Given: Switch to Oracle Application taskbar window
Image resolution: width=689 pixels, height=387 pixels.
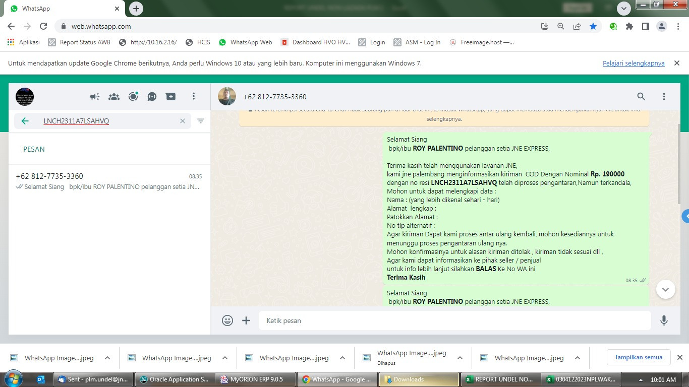Looking at the screenshot, I should point(175,379).
